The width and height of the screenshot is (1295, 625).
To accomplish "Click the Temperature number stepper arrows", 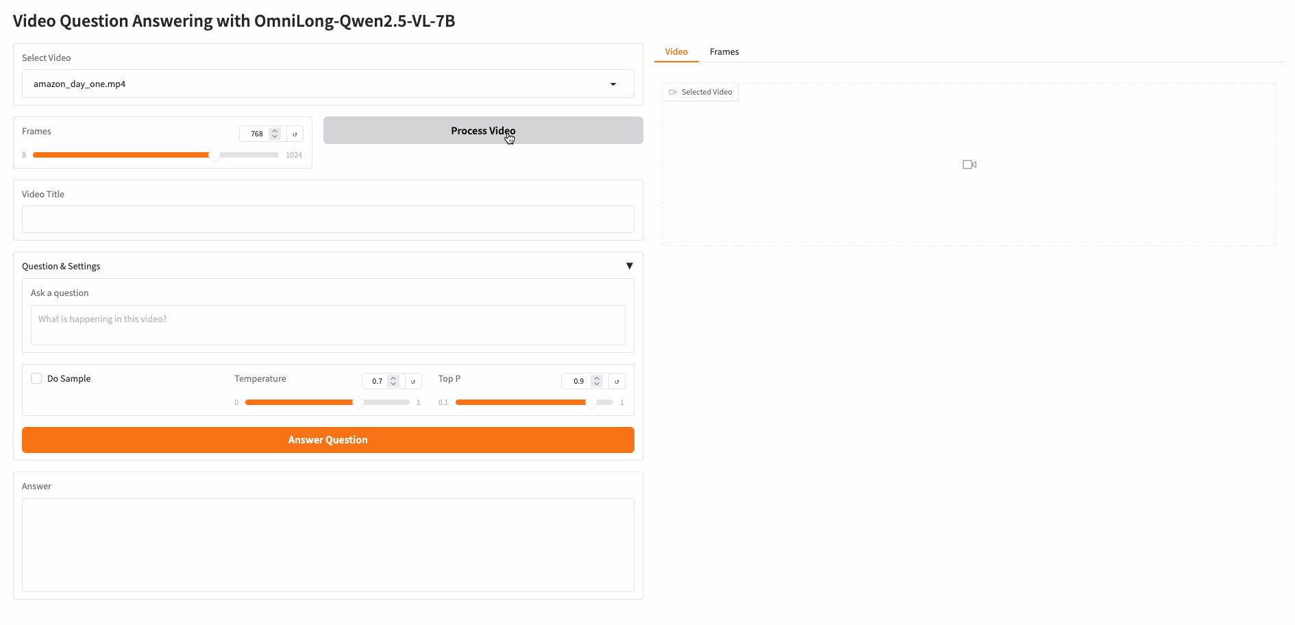I will (x=393, y=381).
